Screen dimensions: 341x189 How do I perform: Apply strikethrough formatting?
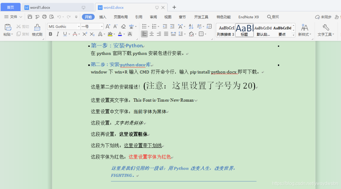click(75, 34)
